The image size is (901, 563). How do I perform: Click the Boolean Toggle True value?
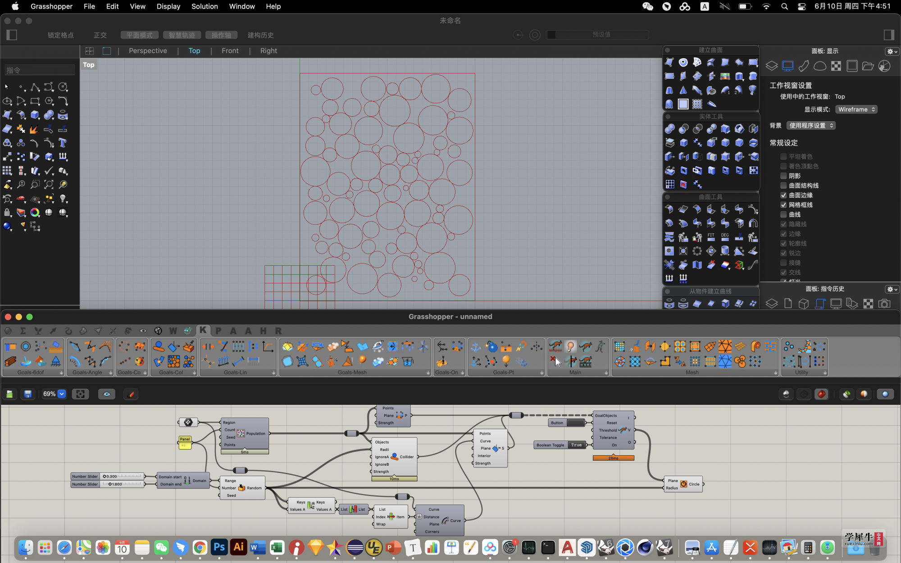(x=576, y=445)
